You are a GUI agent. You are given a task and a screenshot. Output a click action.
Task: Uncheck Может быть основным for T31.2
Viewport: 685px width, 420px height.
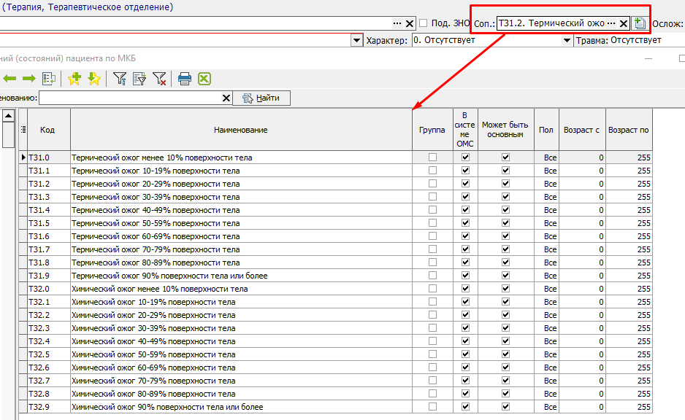[x=505, y=184]
